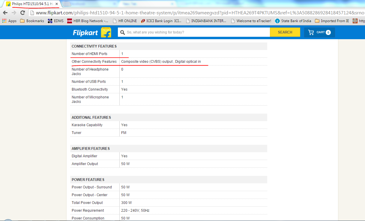Open the HBR Blog Network bookmark

[88, 21]
